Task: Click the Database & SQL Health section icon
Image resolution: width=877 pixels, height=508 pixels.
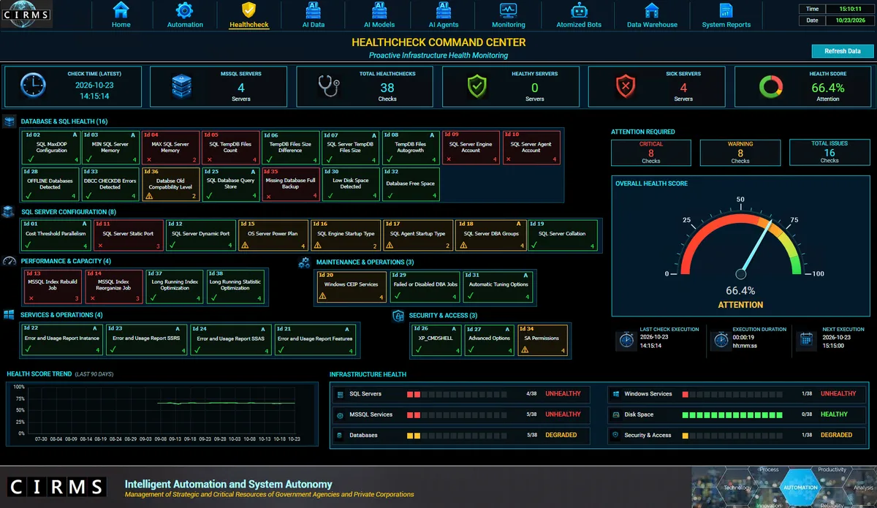Action: point(10,121)
